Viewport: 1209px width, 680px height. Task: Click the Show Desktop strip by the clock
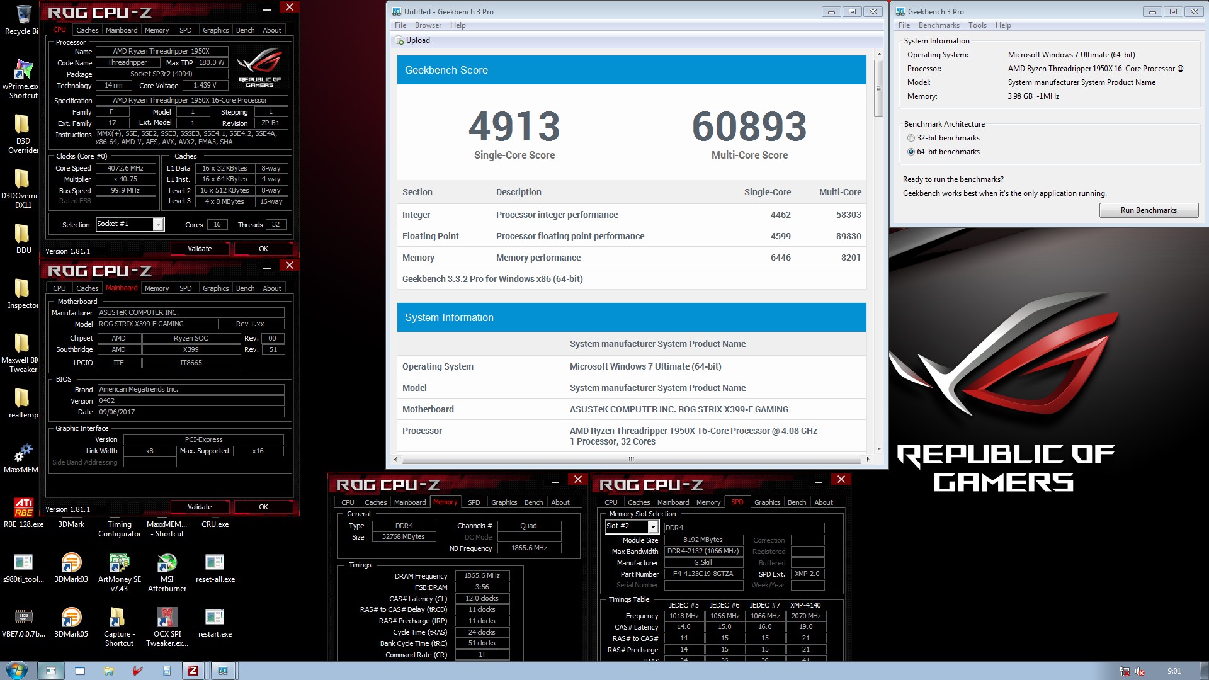(x=1205, y=671)
